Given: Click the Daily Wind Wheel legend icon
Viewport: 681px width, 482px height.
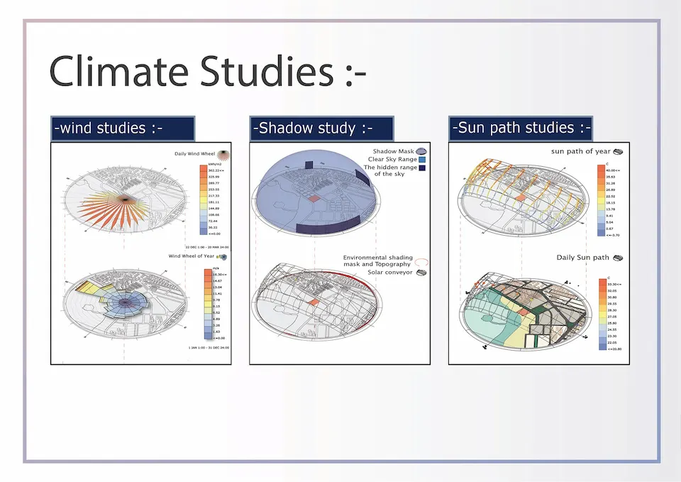Looking at the screenshot, I should click(x=223, y=154).
